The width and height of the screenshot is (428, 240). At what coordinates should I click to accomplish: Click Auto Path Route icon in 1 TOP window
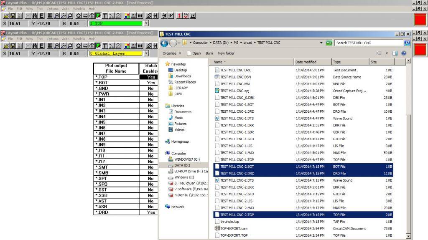click(149, 16)
